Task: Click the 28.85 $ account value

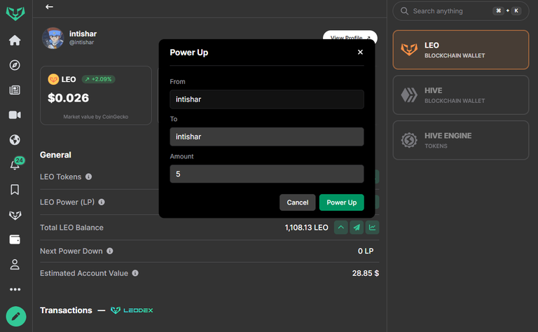Action: (x=366, y=273)
